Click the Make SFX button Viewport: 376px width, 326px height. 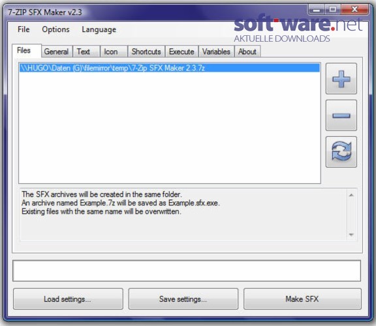(x=302, y=299)
